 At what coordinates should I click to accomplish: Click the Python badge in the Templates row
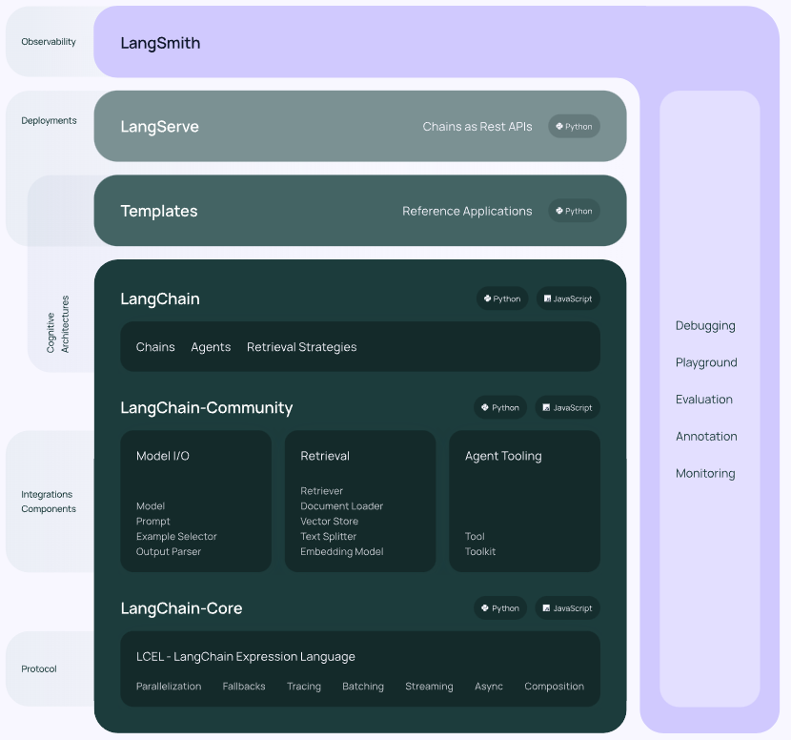point(574,212)
